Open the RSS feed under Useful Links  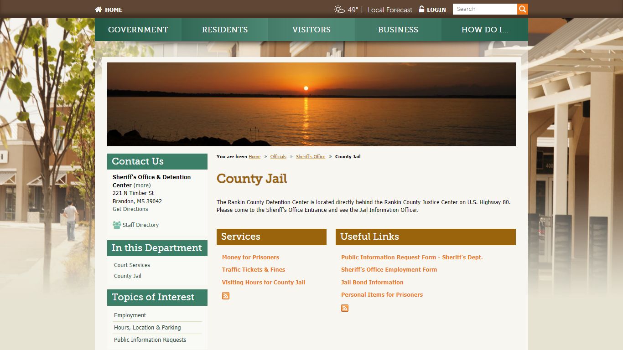coord(345,308)
